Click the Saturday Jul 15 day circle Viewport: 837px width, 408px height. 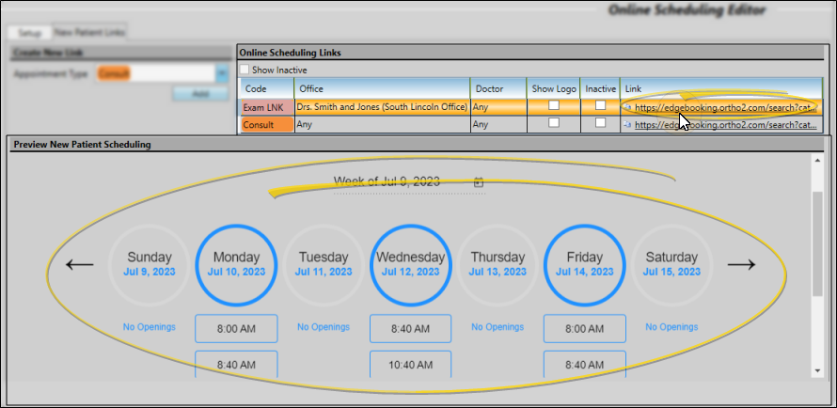671,263
